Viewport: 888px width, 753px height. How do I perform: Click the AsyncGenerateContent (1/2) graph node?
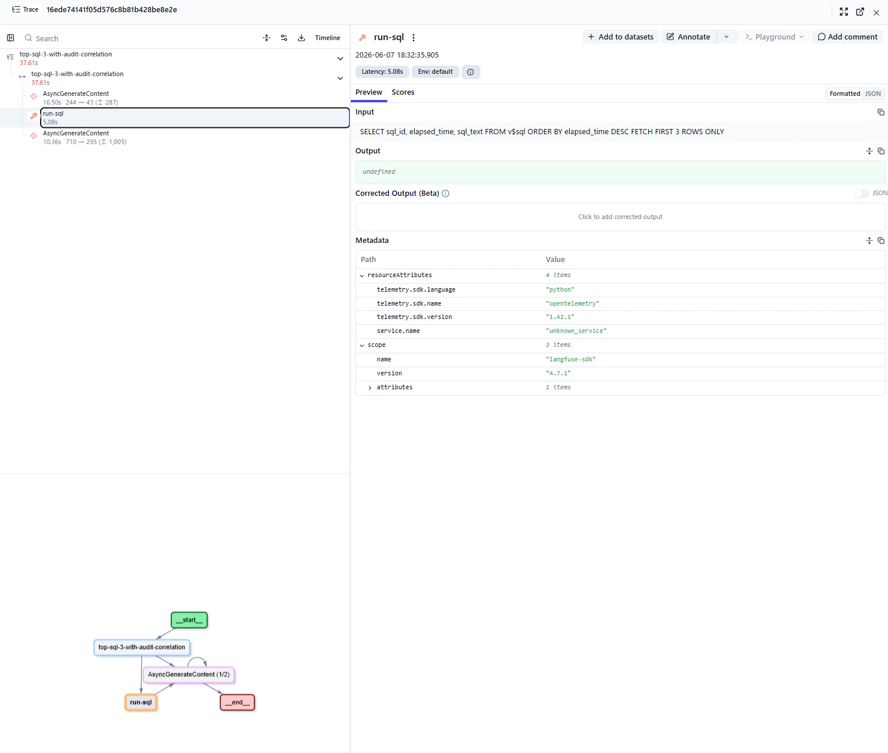[x=189, y=675]
